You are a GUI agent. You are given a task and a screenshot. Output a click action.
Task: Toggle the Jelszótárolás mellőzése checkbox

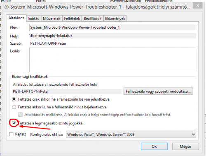[x=20, y=115]
